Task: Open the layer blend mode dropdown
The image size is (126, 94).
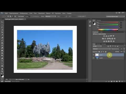Action: 102,49
